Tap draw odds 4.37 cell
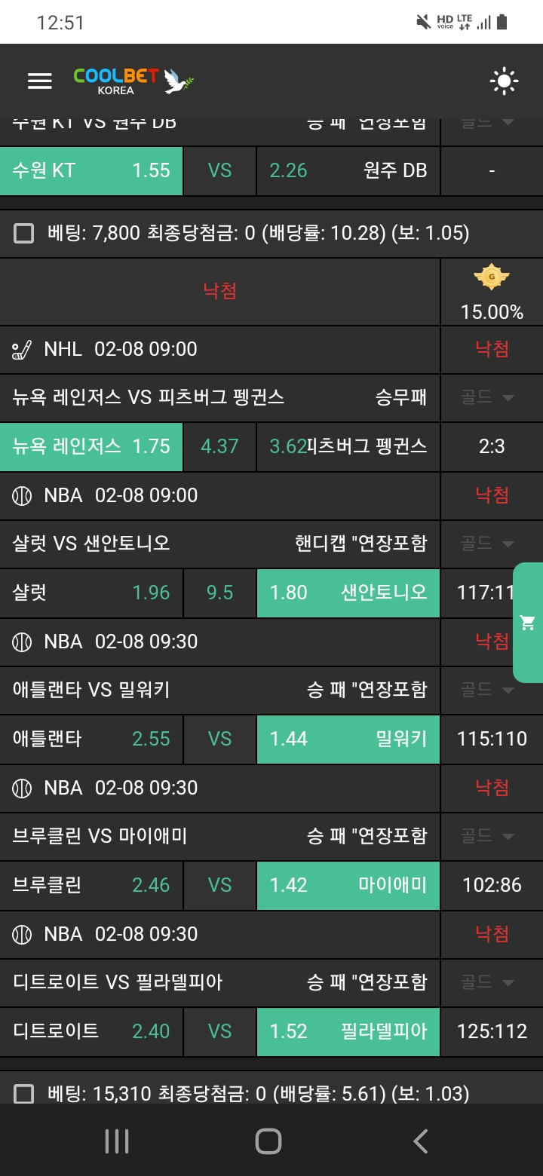 click(219, 446)
